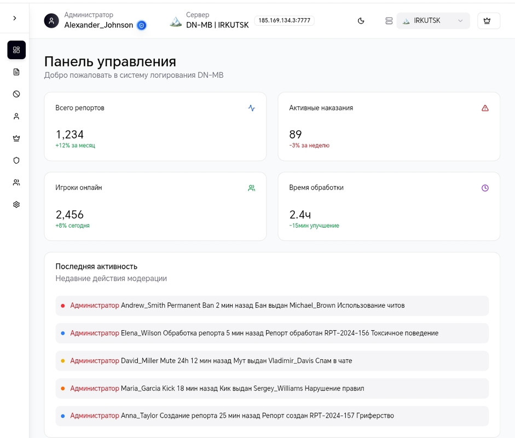This screenshot has height=438, width=515.
Task: Open the bans prohibition icon in sidebar
Action: 16,94
